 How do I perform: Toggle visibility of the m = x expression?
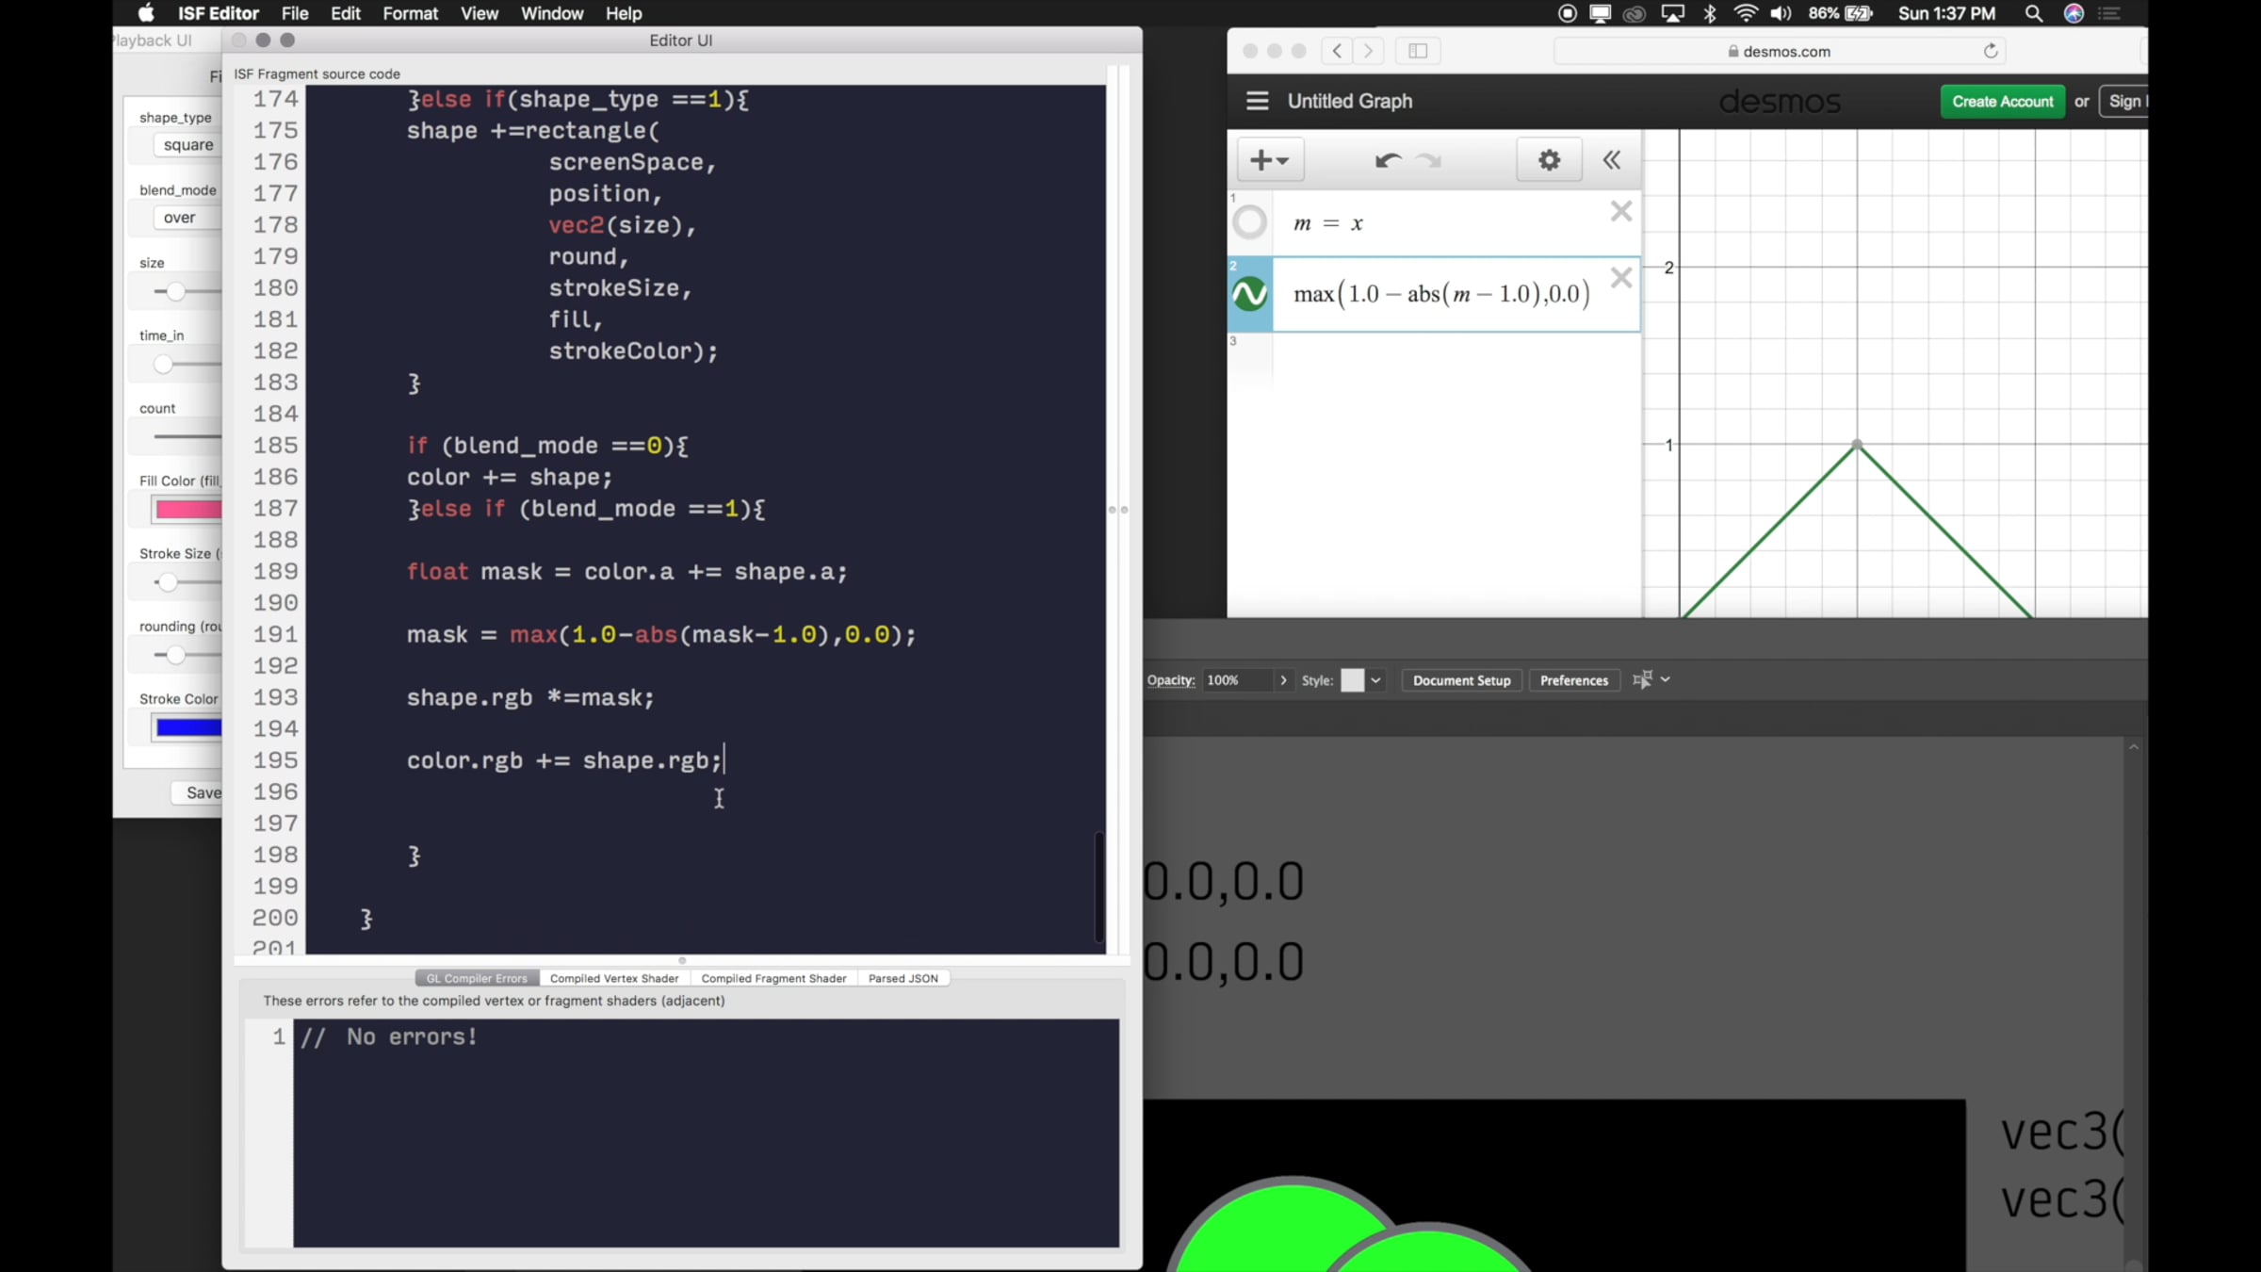tap(1250, 222)
